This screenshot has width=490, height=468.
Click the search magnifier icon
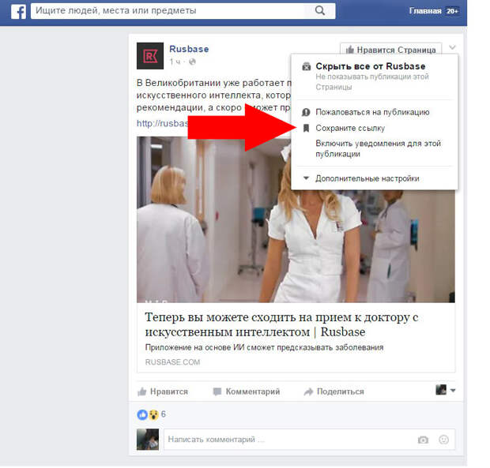[319, 11]
